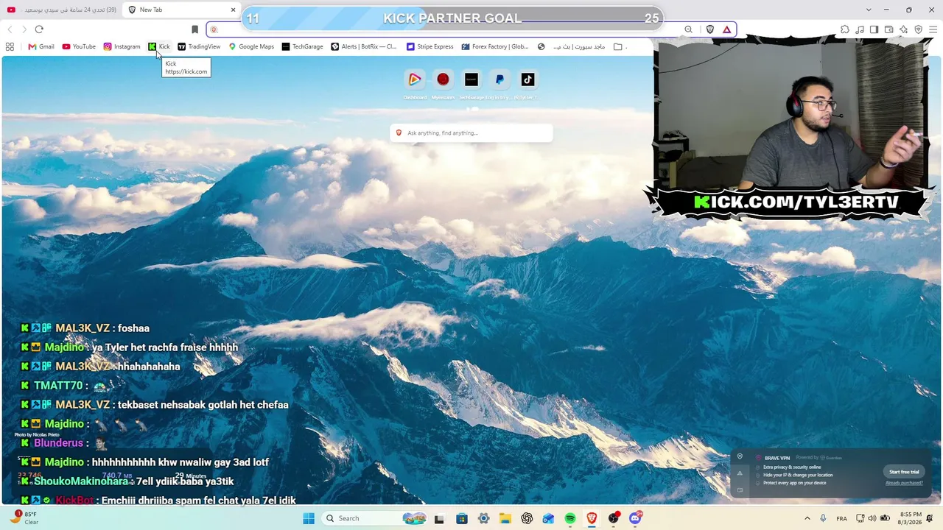This screenshot has width=943, height=530.
Task: Open the PayPal login top site tile
Action: (499, 79)
